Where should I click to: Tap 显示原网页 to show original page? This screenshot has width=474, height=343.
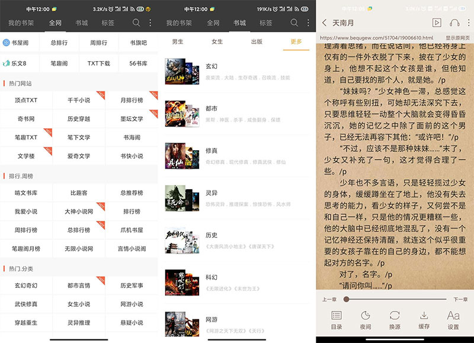457,38
